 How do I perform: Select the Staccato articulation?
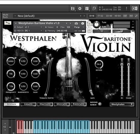[45, 104]
